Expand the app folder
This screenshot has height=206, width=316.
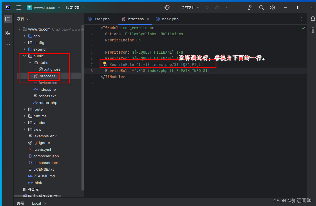pyautogui.click(x=24, y=36)
